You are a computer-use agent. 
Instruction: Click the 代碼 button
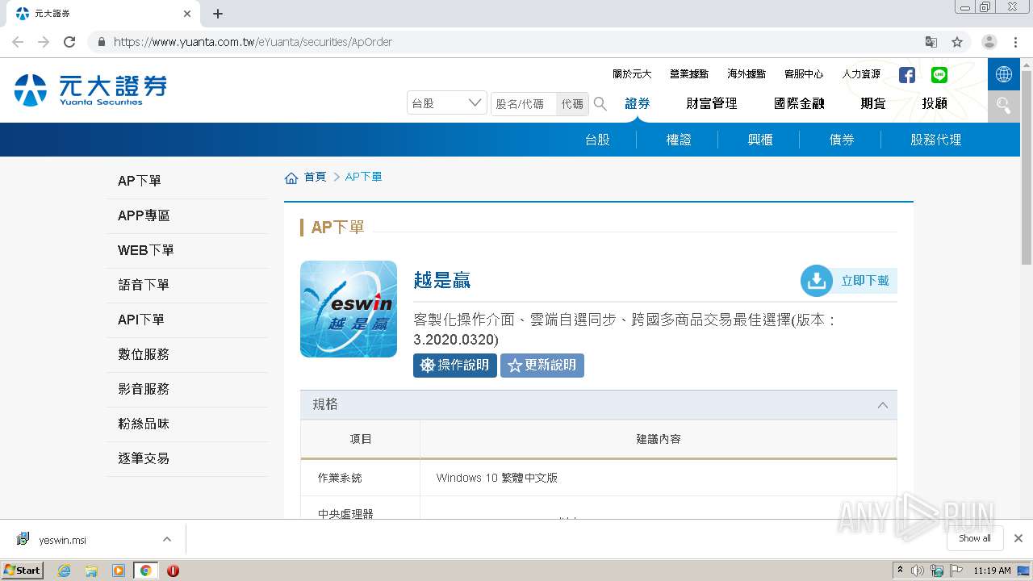[x=572, y=103]
